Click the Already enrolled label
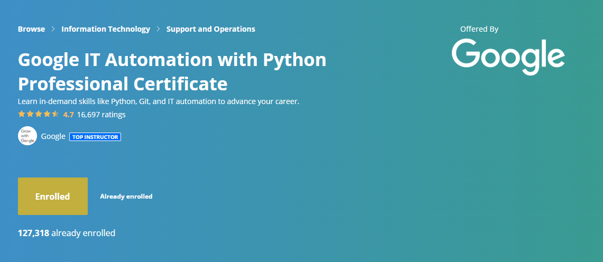Image resolution: width=603 pixels, height=262 pixels. click(x=126, y=196)
